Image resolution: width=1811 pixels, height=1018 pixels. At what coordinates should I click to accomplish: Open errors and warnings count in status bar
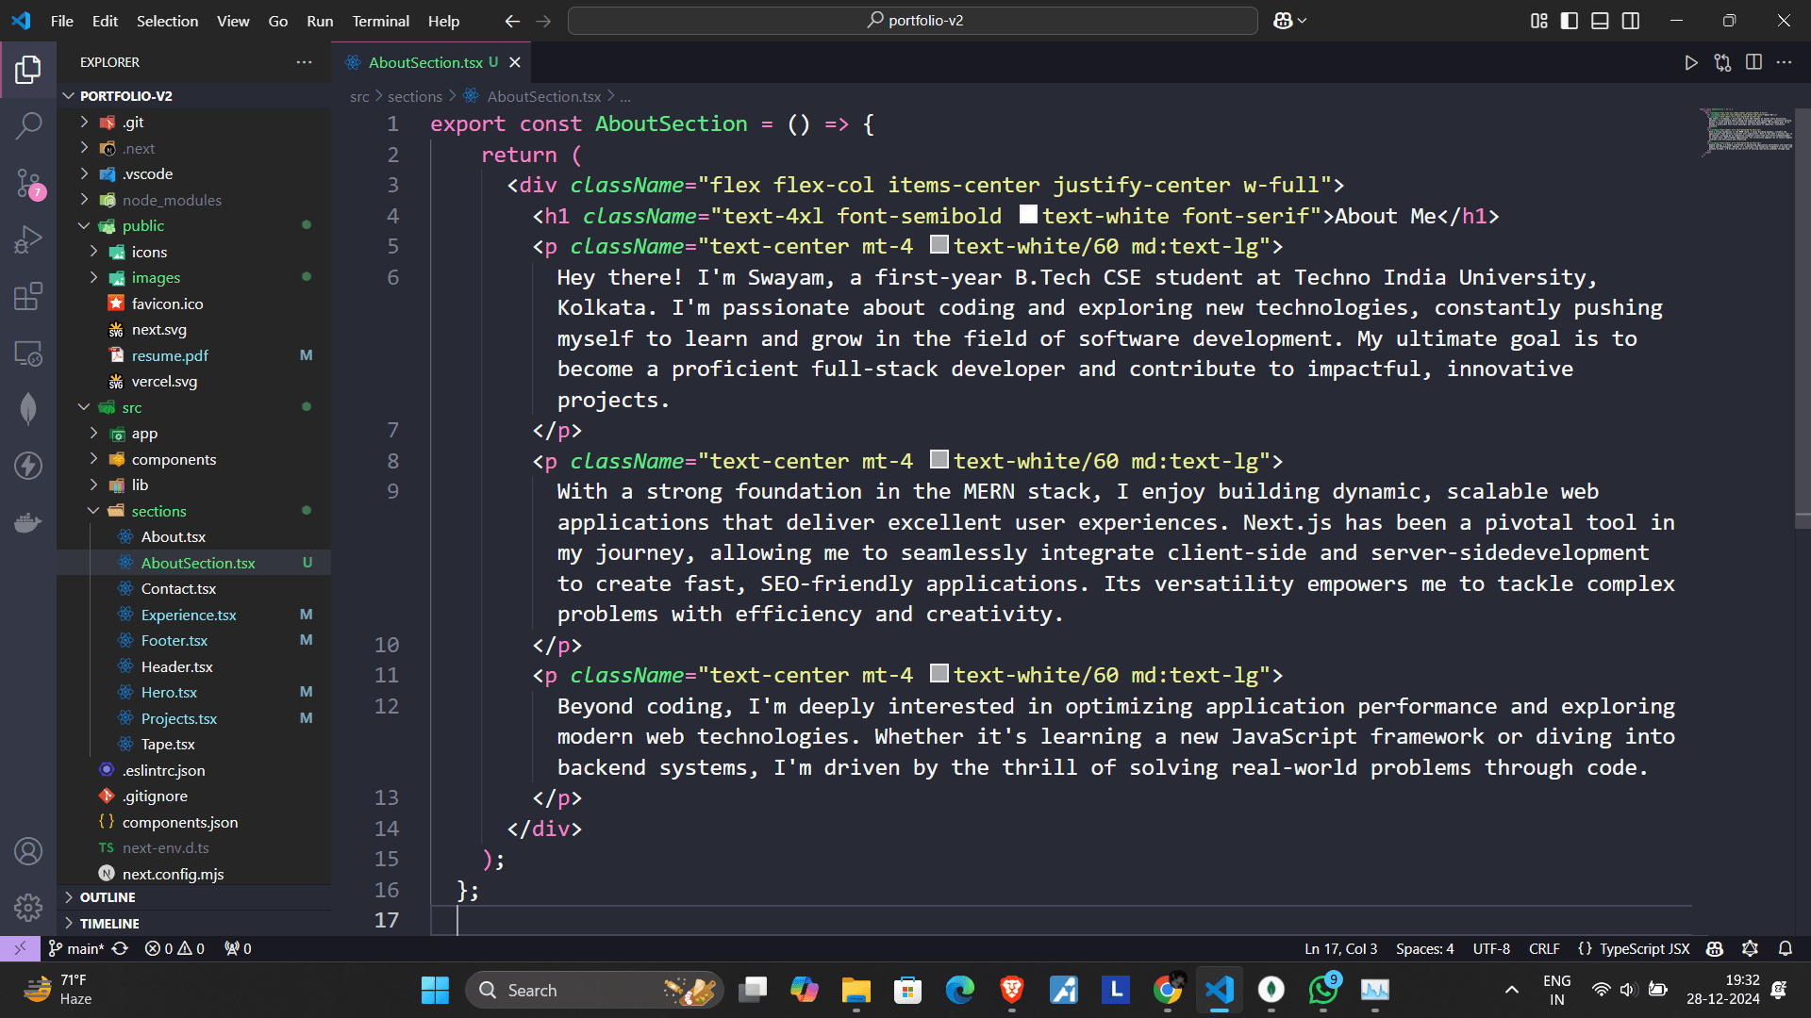pos(174,948)
